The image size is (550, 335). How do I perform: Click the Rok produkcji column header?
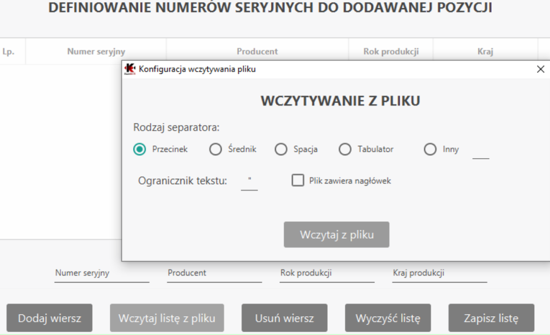point(391,51)
